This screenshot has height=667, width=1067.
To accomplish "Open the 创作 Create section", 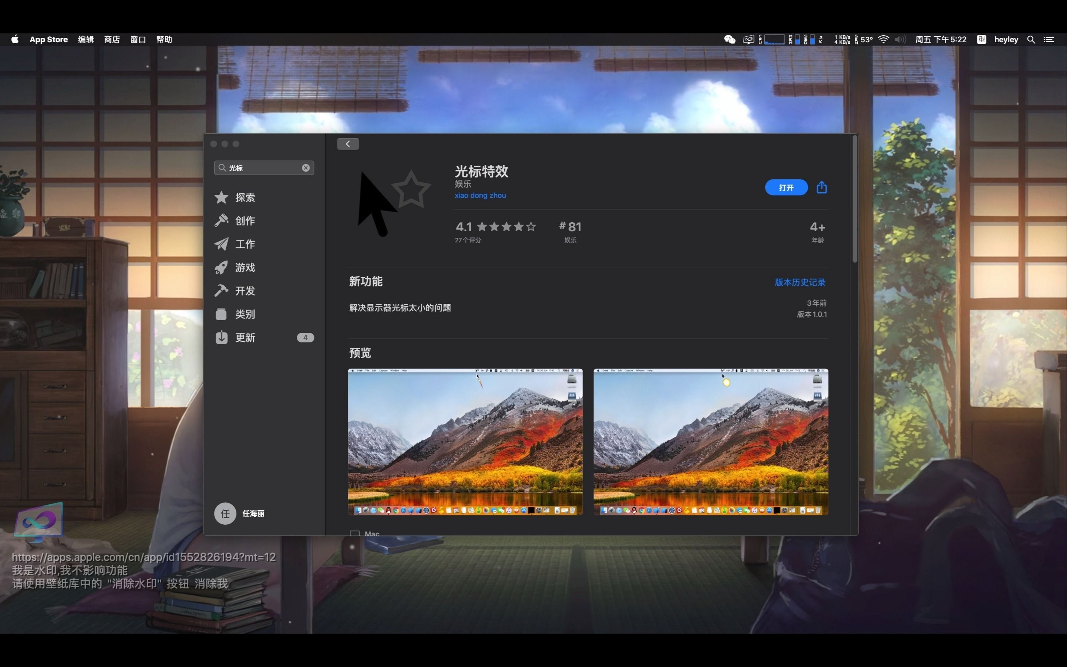I will 245,220.
